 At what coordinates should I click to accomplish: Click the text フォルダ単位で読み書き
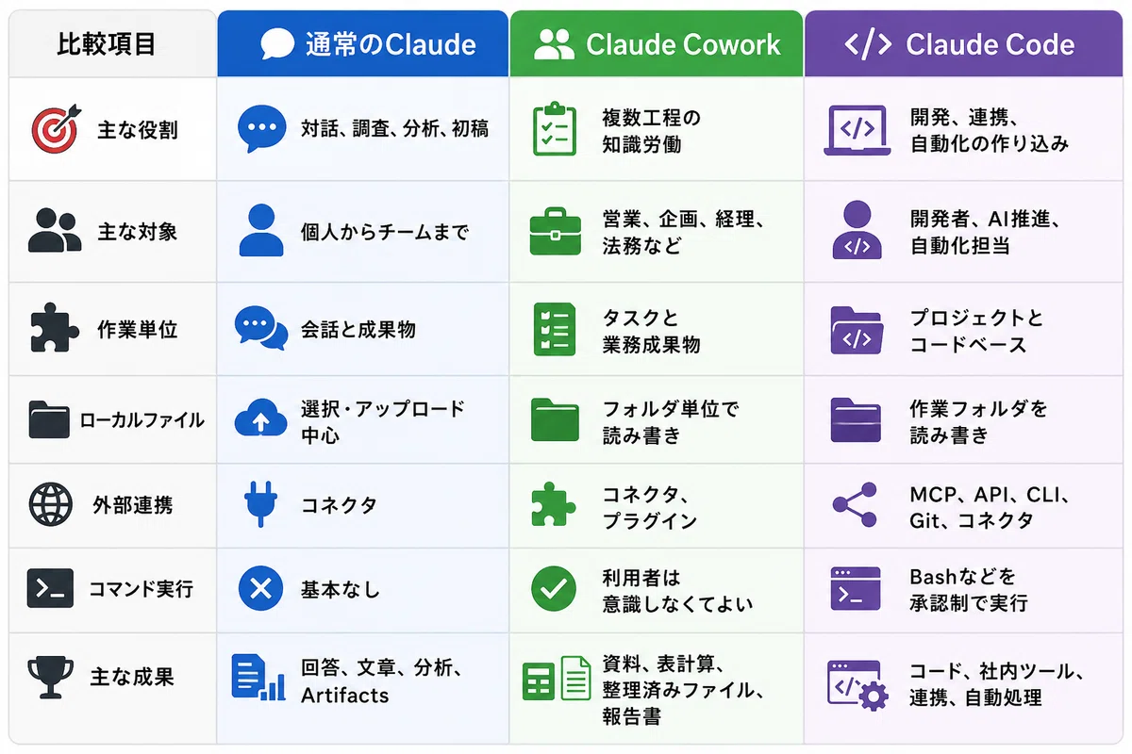coord(671,422)
